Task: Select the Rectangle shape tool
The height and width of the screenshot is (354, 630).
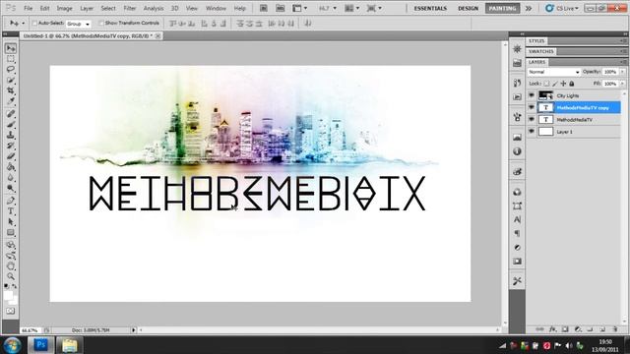Action: [x=11, y=232]
